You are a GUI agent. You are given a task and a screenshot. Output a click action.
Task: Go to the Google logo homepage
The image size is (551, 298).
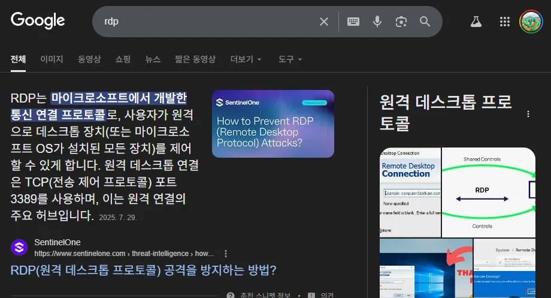tap(38, 20)
